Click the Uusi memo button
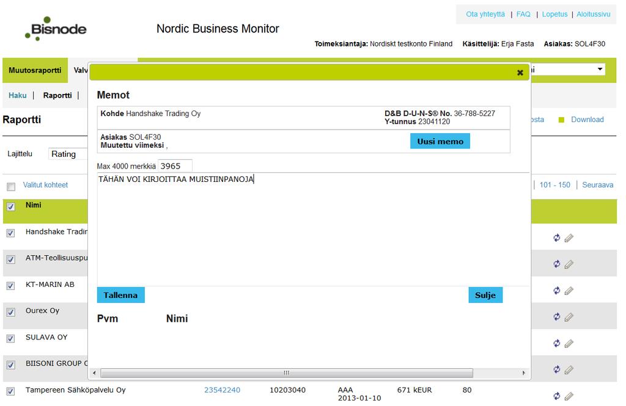 click(440, 141)
